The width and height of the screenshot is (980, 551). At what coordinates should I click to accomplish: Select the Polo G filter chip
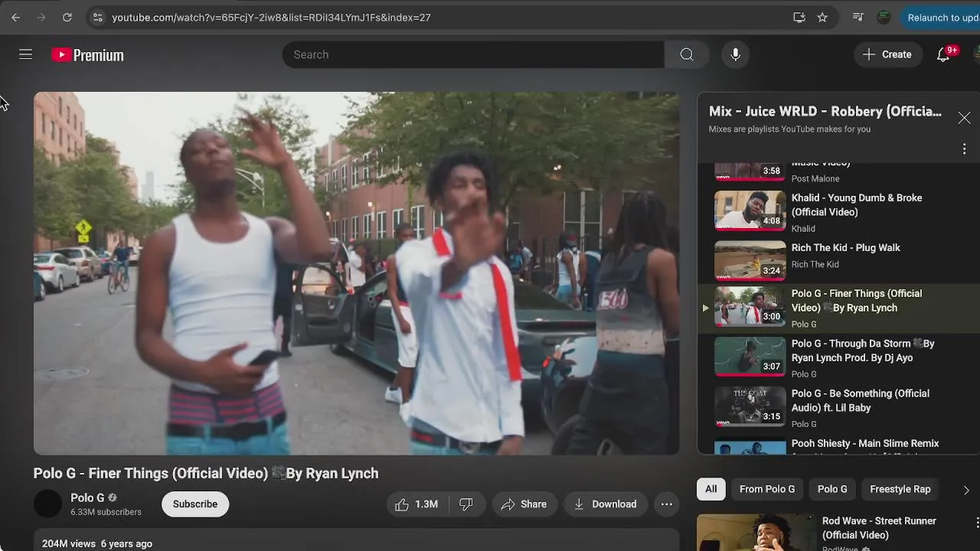pos(832,489)
